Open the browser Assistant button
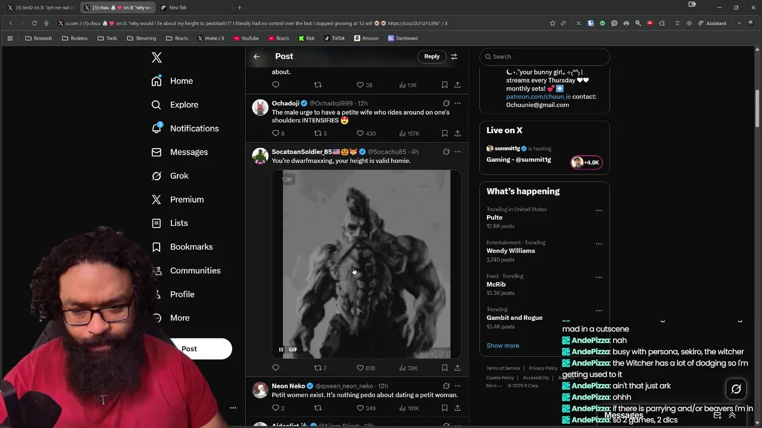 [x=712, y=23]
